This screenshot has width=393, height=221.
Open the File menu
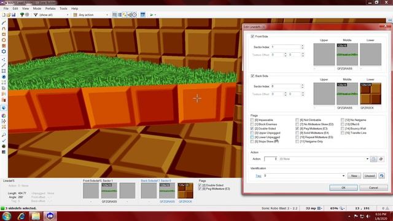[6, 9]
